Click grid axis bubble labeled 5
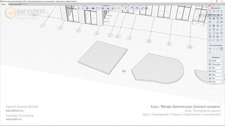This screenshot has width=225, height=126. tap(110, 35)
